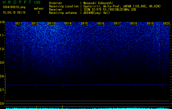172x109 pixels.
Task: Click the kHz axis unit label
Action: pyautogui.click(x=2, y=22)
